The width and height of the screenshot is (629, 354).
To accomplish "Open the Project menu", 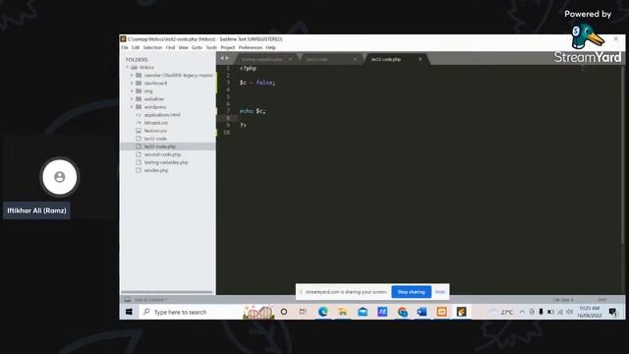I will pos(227,47).
